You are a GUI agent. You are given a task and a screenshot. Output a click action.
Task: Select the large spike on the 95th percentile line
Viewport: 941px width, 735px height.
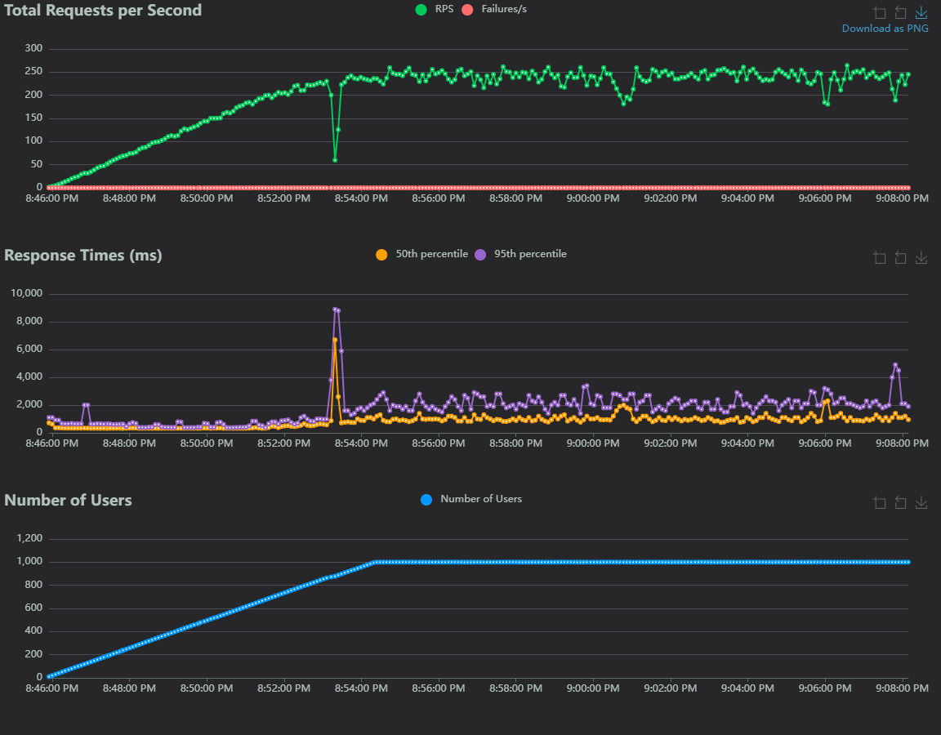click(336, 310)
